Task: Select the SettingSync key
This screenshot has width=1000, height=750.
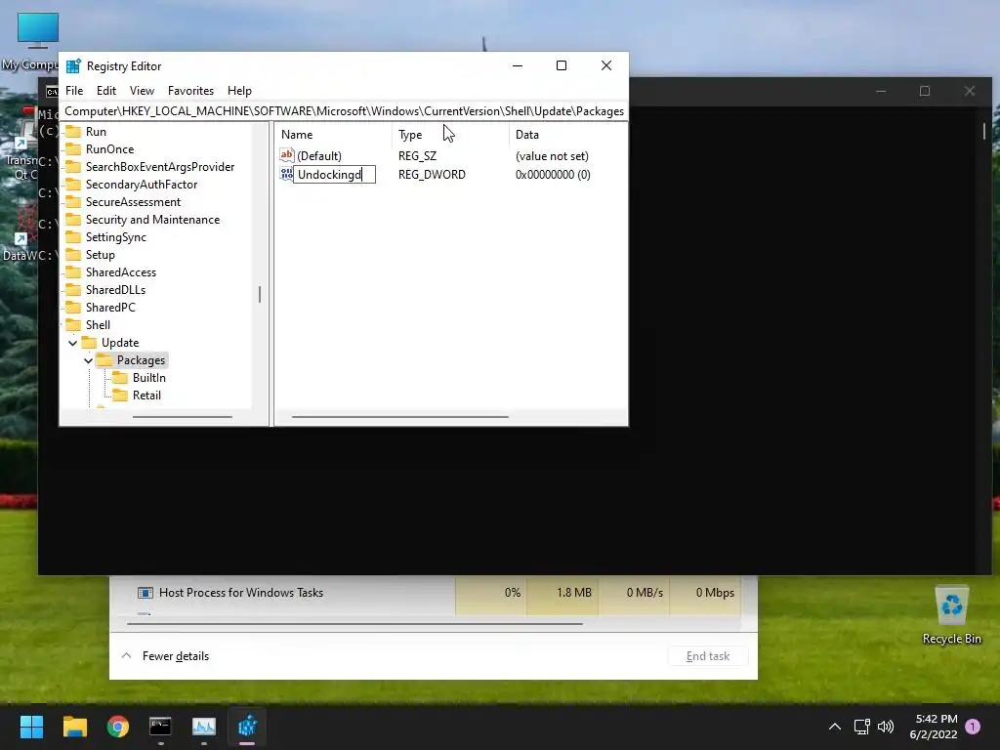Action: click(x=116, y=237)
